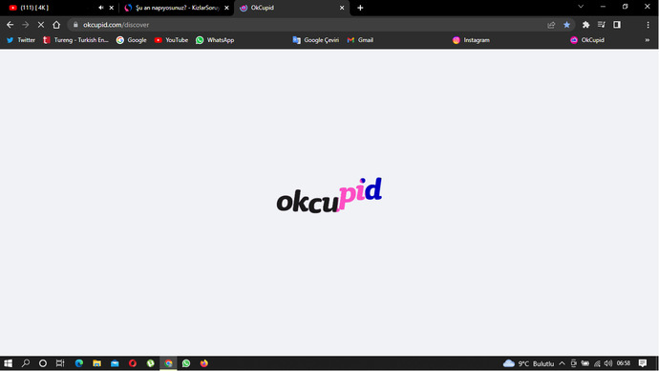Show hidden system tray icons

[562, 363]
